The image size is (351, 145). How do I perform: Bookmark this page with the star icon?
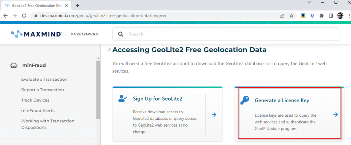(291, 16)
